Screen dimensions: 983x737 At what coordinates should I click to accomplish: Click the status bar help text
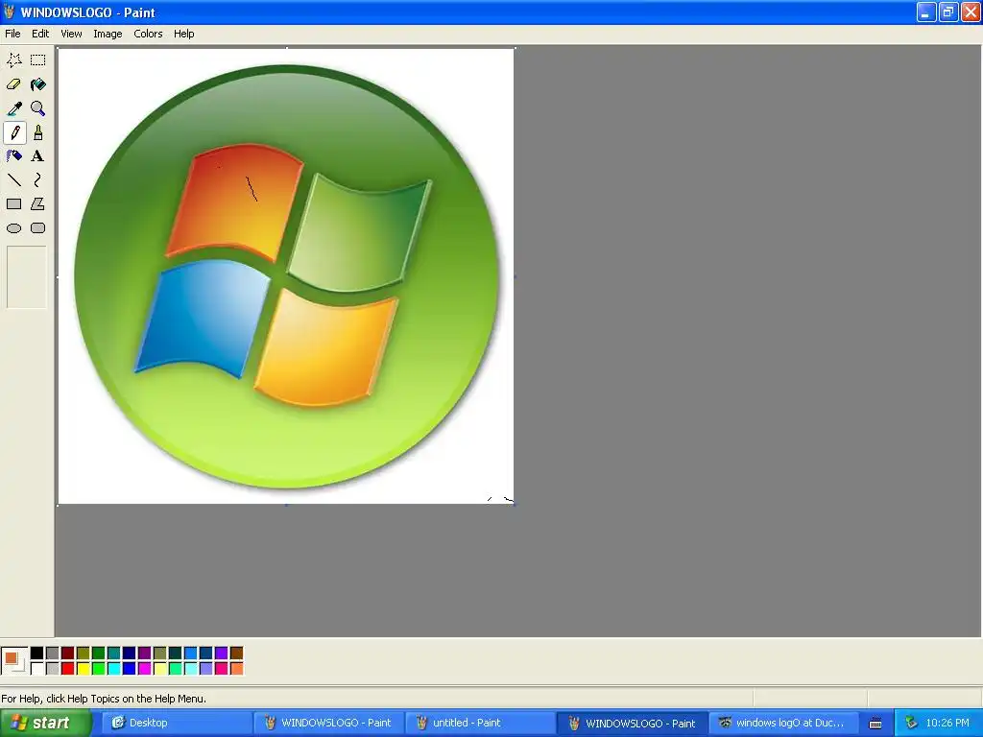coord(104,699)
